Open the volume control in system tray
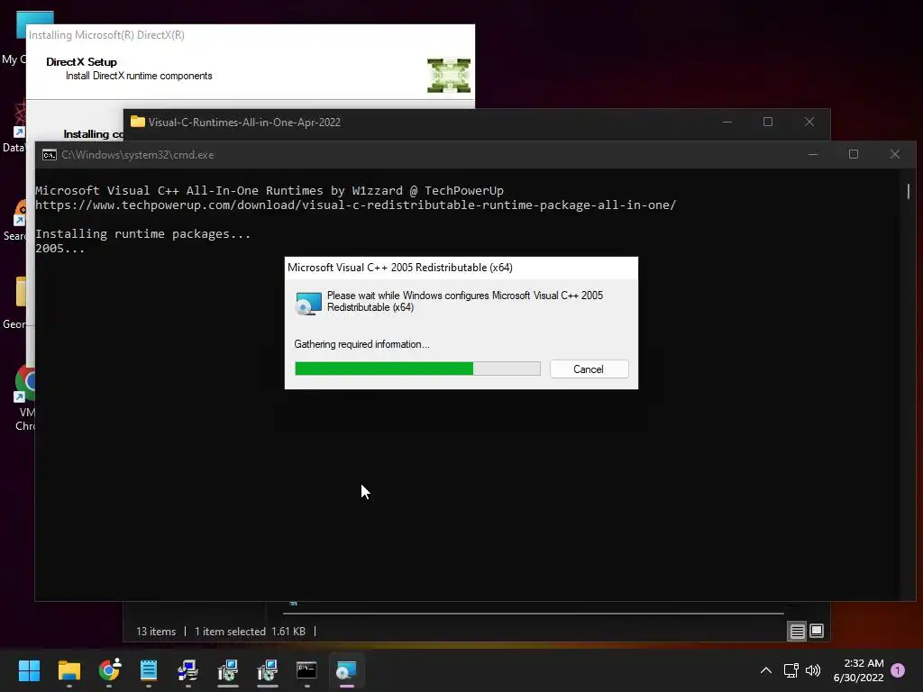The height and width of the screenshot is (692, 923). [x=813, y=670]
